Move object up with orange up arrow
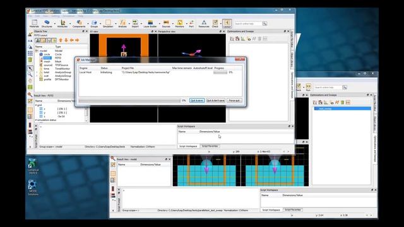This screenshot has height=227, width=404. coord(61,40)
